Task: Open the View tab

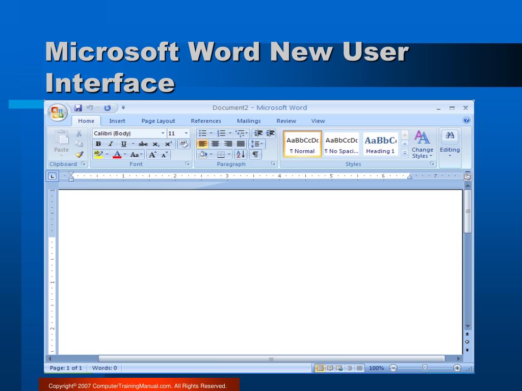Action: click(318, 121)
